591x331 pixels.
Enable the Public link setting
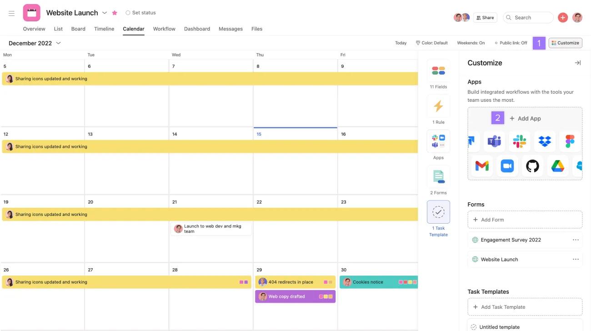click(510, 42)
